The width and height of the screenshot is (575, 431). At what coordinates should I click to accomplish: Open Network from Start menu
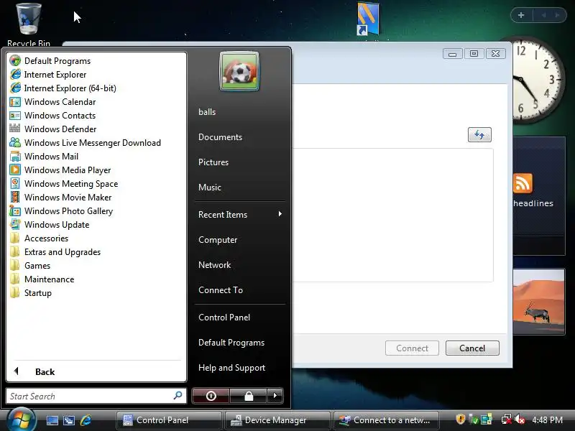[214, 264]
